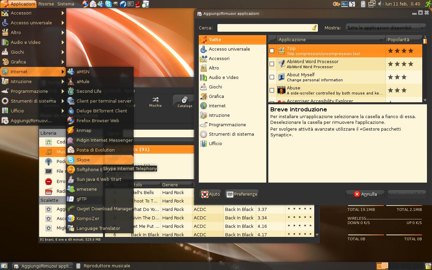Click the KompoZer icon
432x270 pixels.
pyautogui.click(x=71, y=218)
